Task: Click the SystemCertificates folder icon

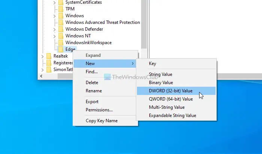Action: click(x=61, y=2)
